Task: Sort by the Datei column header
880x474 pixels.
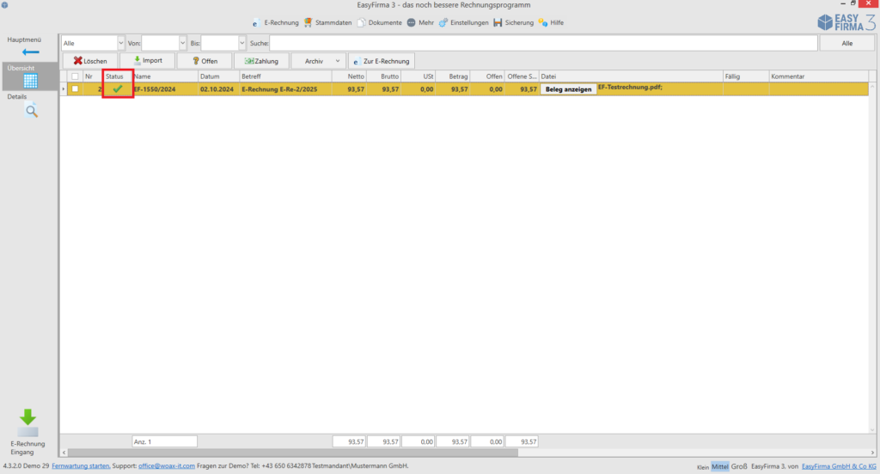Action: [631, 76]
